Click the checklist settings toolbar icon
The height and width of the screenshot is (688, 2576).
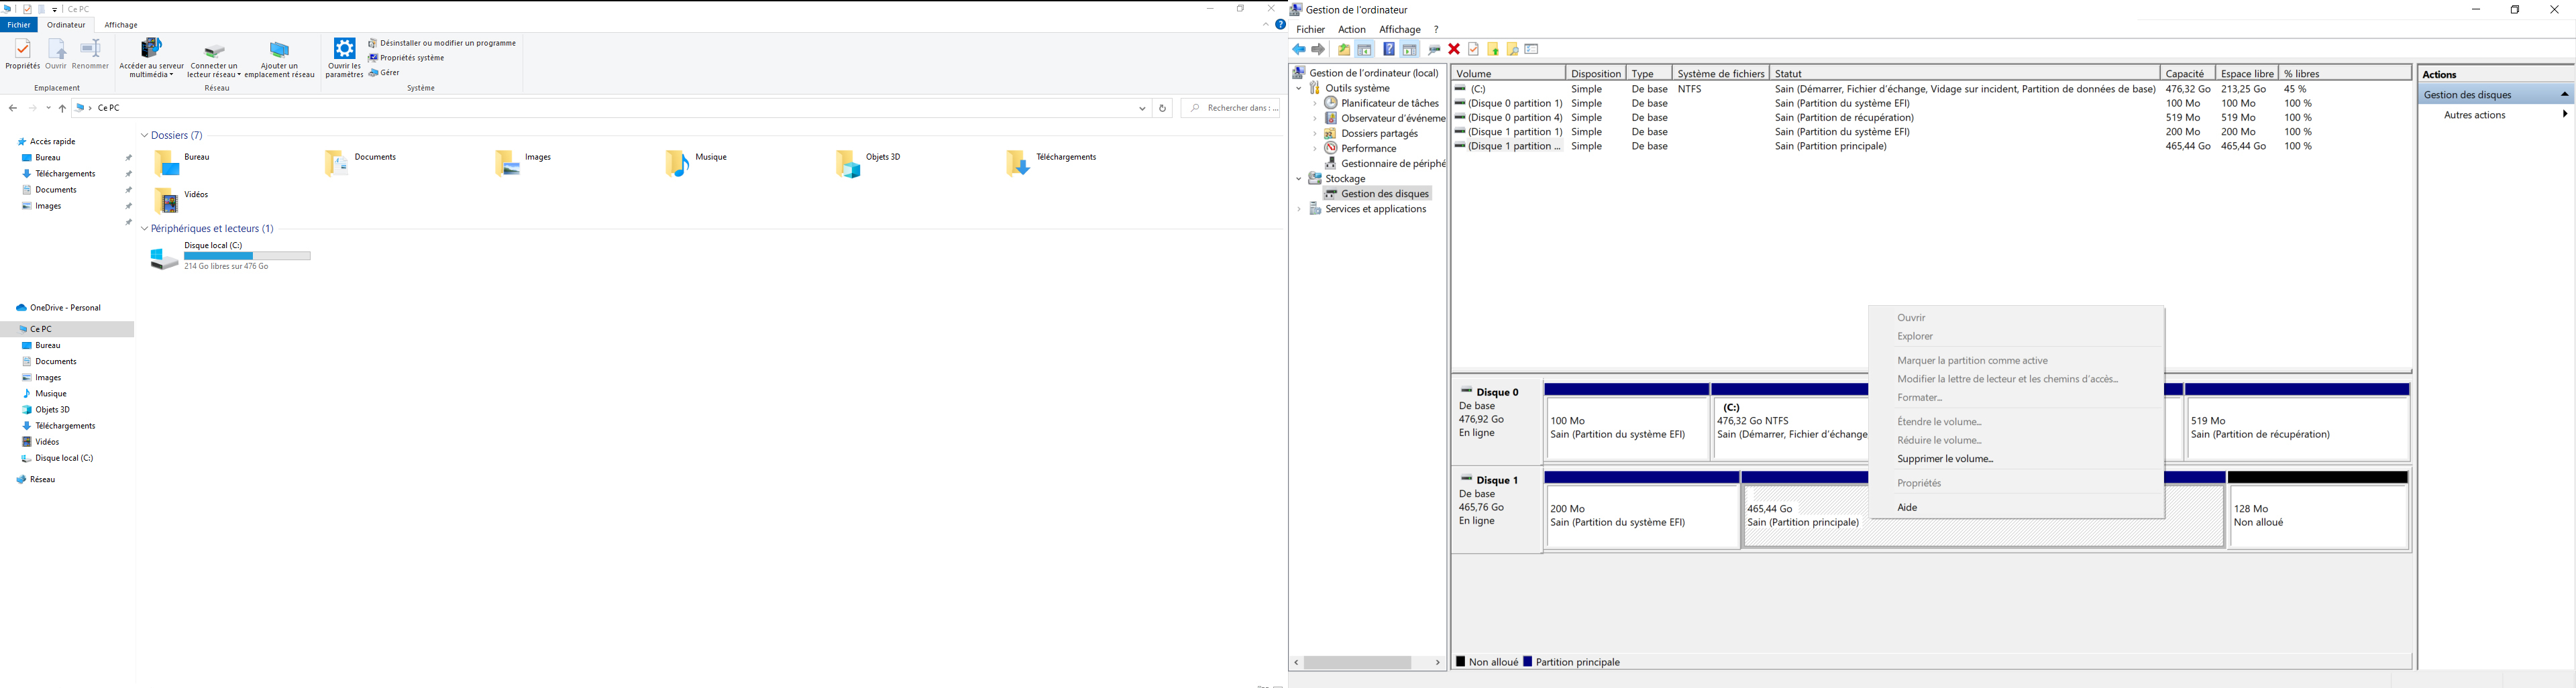[x=1532, y=50]
